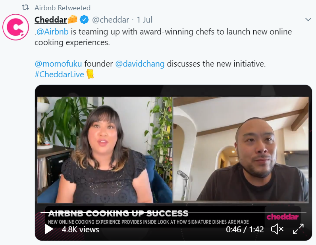Visit the @davidchang mention

[140, 64]
